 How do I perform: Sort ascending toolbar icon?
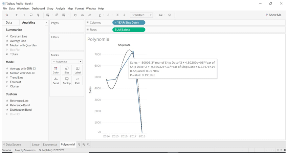83,15
